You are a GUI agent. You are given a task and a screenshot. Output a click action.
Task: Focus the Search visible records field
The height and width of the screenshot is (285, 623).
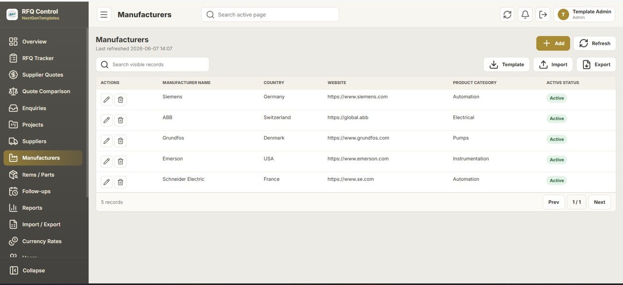[x=152, y=64]
